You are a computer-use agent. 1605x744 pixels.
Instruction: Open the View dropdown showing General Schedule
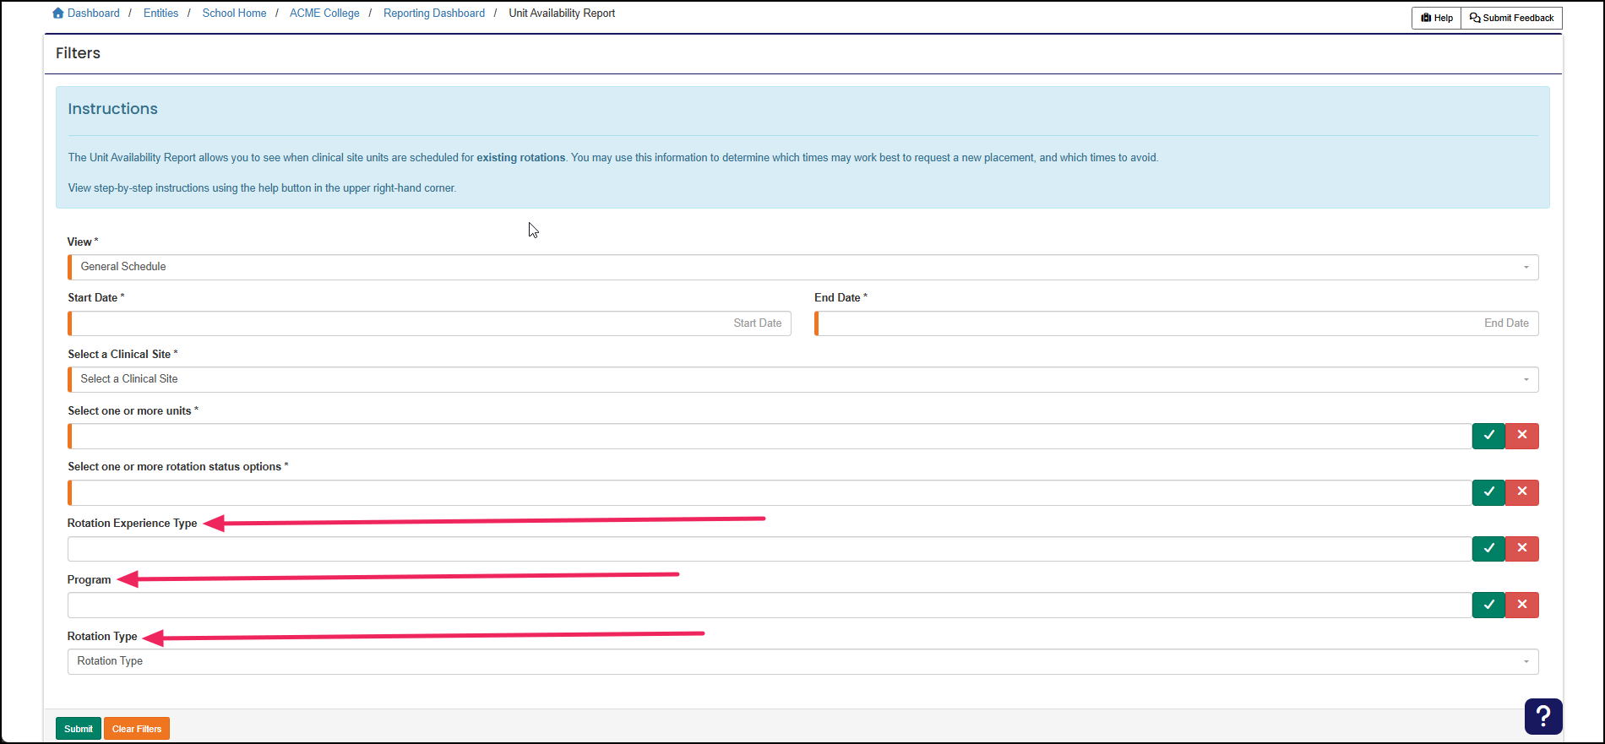tap(803, 267)
